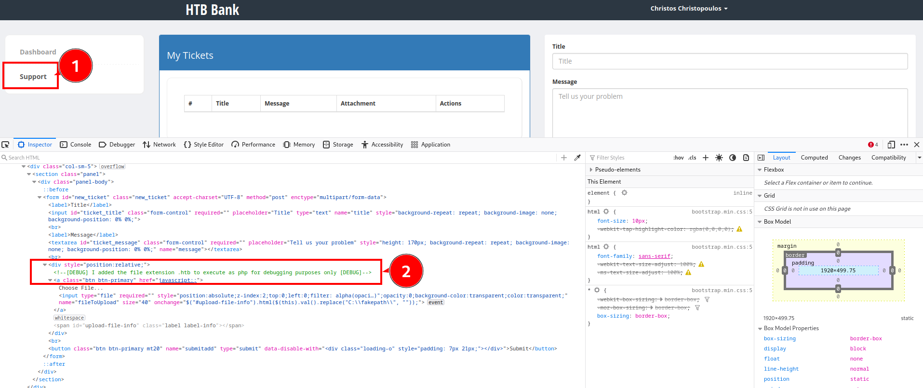Filter rules containing -webkit-box-sizing
This screenshot has width=923, height=388.
pyautogui.click(x=707, y=299)
